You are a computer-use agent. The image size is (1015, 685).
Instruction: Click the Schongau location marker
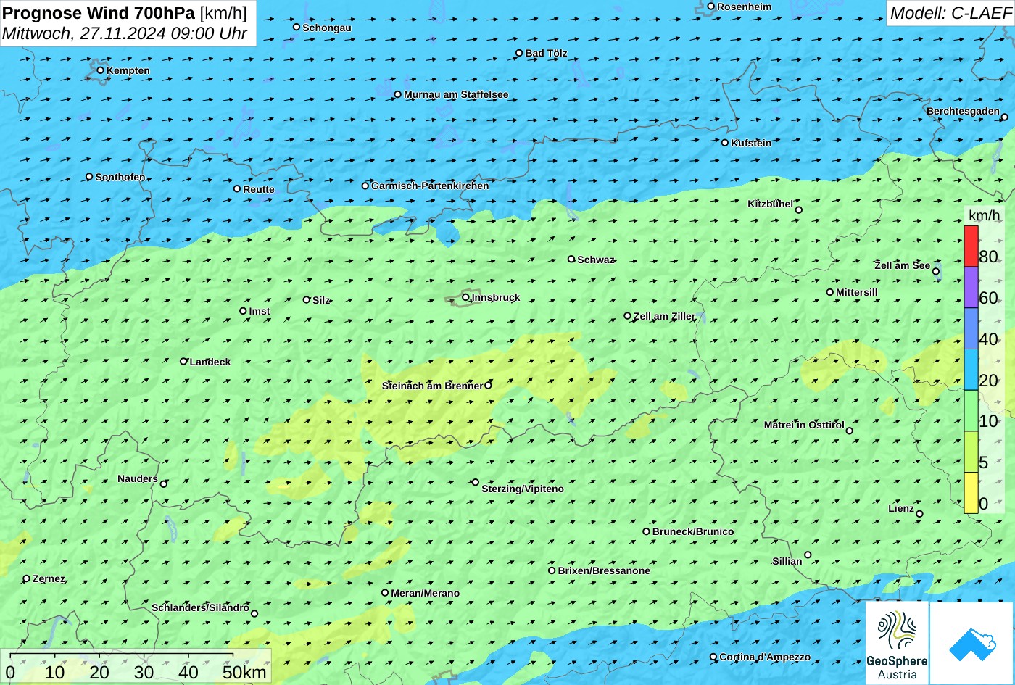coord(297,27)
